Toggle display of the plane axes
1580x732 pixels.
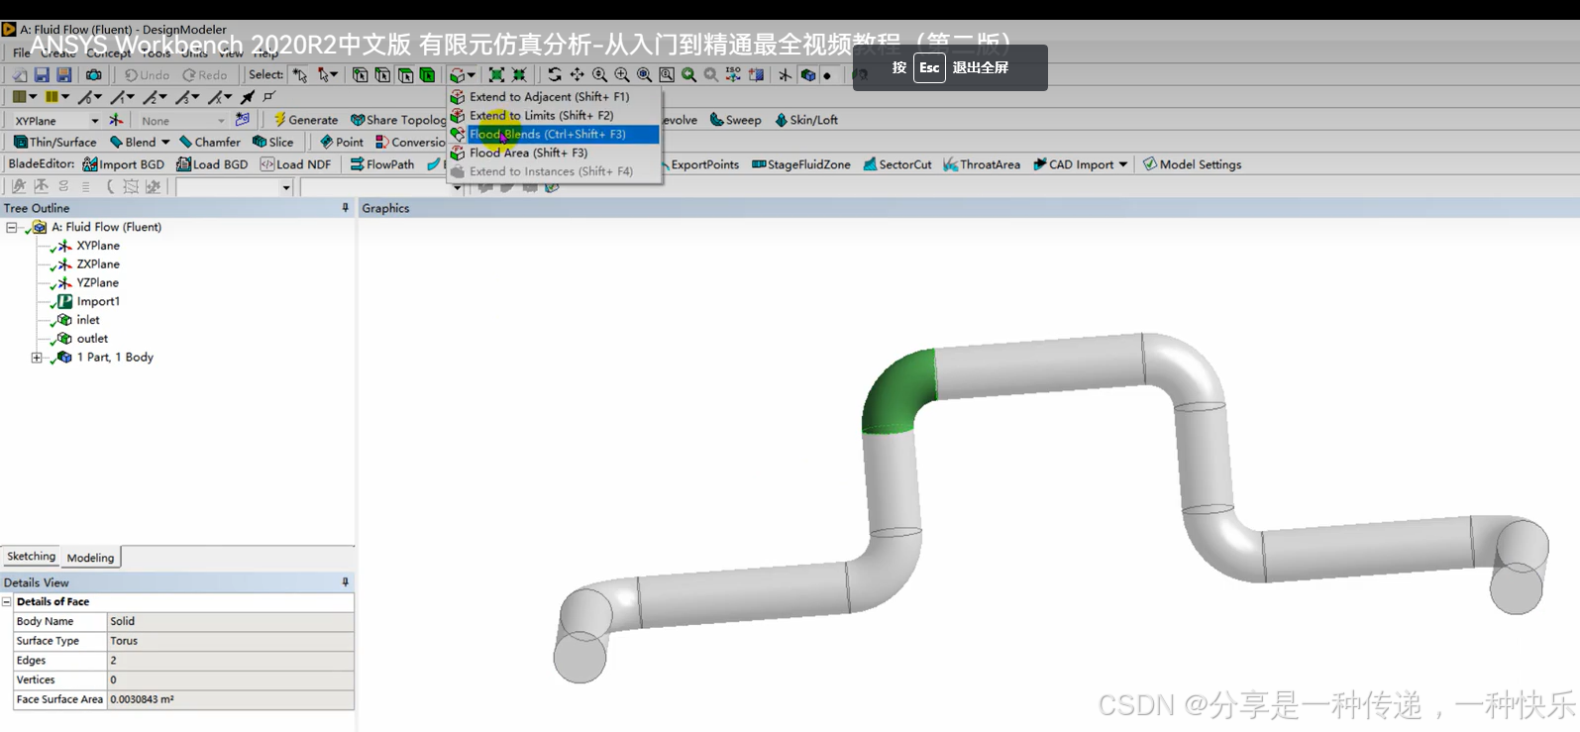[785, 74]
